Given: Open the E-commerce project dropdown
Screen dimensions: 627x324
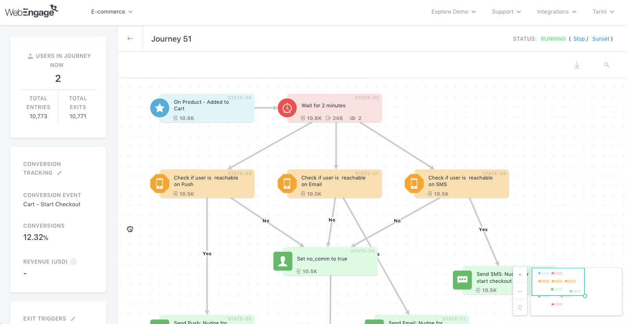Looking at the screenshot, I should pyautogui.click(x=112, y=12).
